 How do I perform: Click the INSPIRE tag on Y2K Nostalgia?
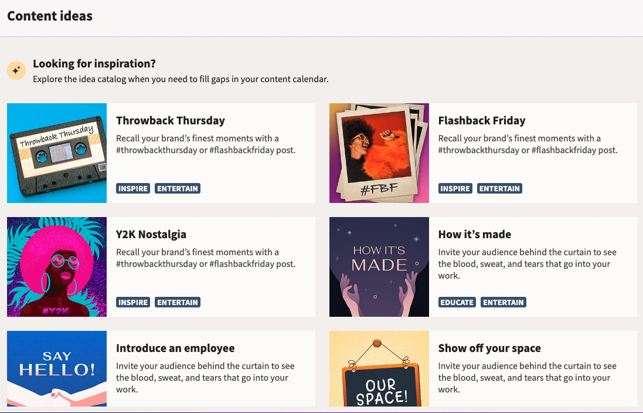tap(133, 303)
